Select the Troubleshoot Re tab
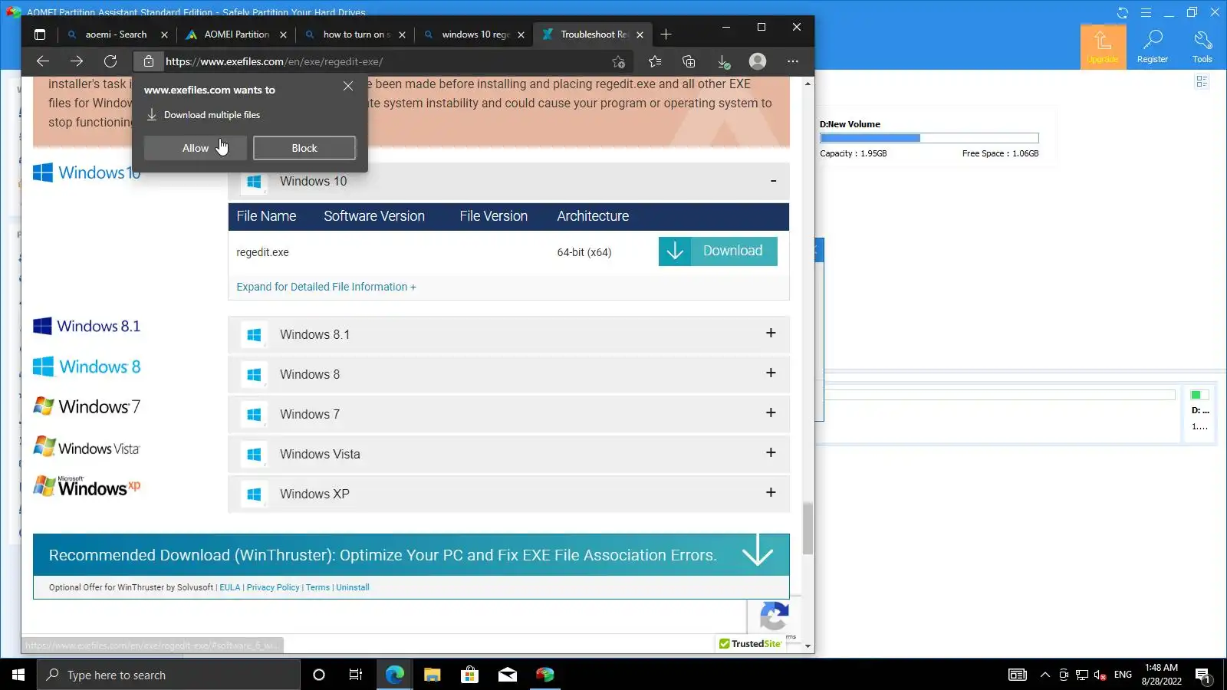Screen dimensions: 1227x690 [594, 34]
